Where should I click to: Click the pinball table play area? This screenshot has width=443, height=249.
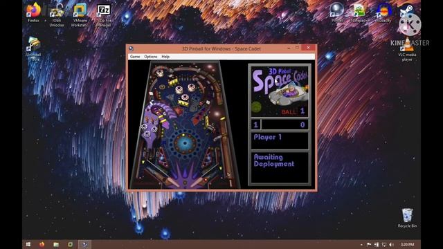point(185,124)
